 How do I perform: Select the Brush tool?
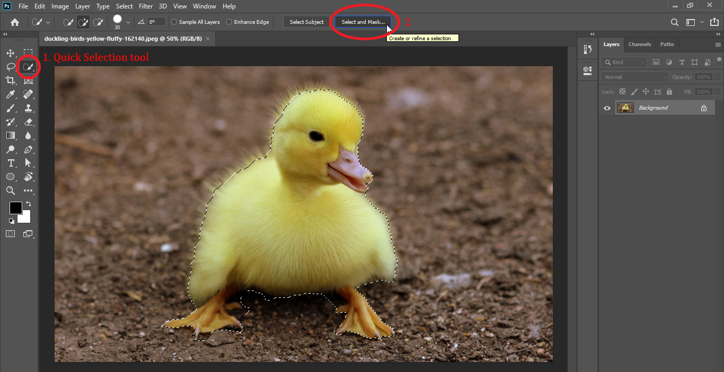coord(11,108)
